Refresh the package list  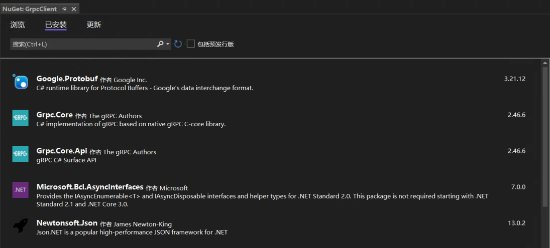click(178, 44)
